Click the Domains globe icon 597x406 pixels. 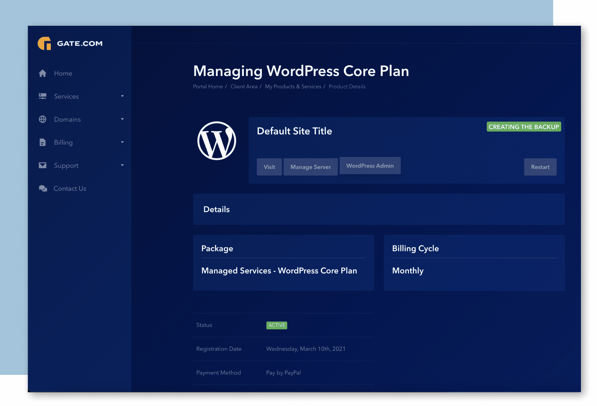click(42, 119)
